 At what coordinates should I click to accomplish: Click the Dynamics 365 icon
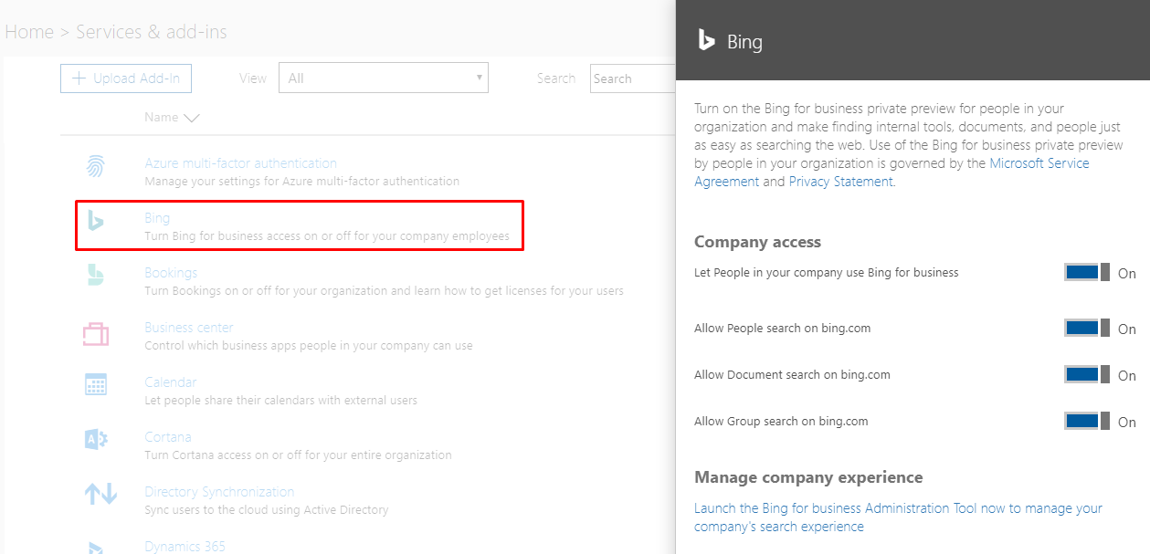coord(95,548)
